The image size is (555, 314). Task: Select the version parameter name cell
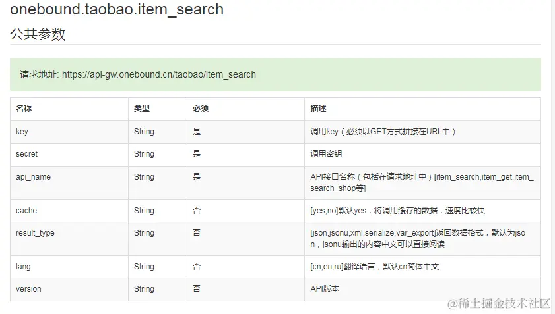click(x=28, y=289)
